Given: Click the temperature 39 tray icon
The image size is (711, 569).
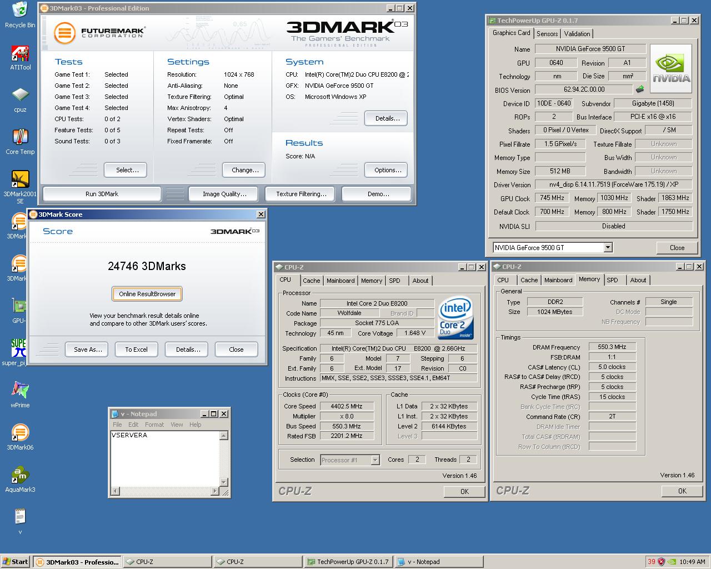Looking at the screenshot, I should pos(652,562).
